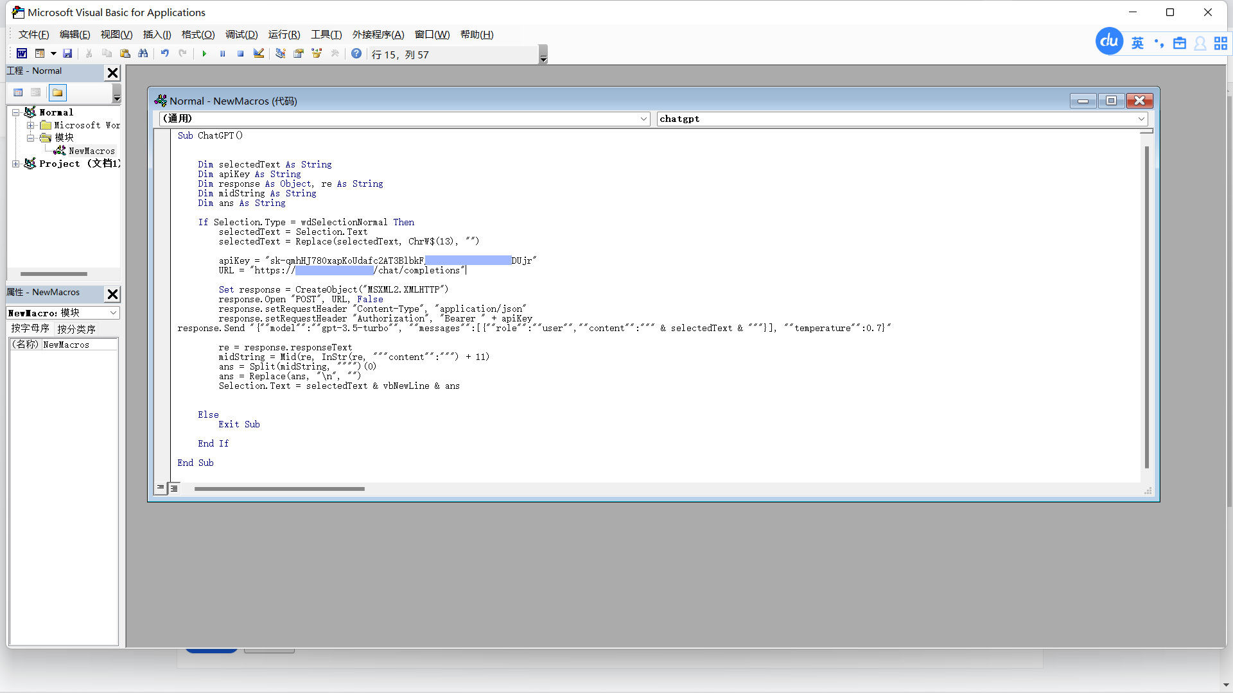Screen dimensions: 1233x693
Task: Open the 工具(T) menu
Action: [x=326, y=35]
